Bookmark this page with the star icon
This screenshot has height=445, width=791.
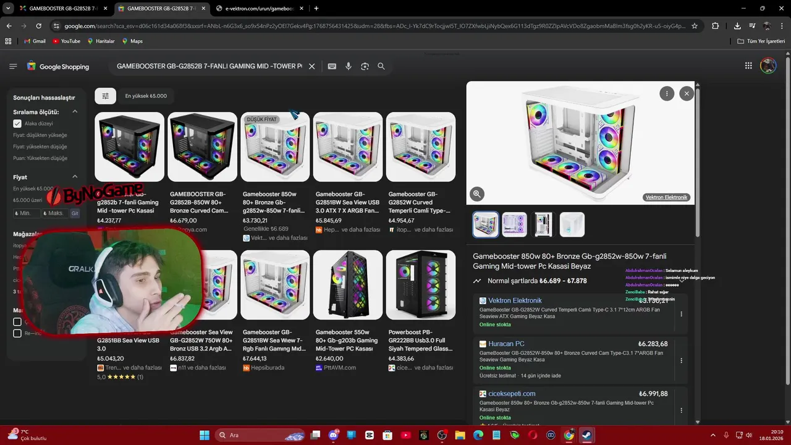tap(695, 26)
